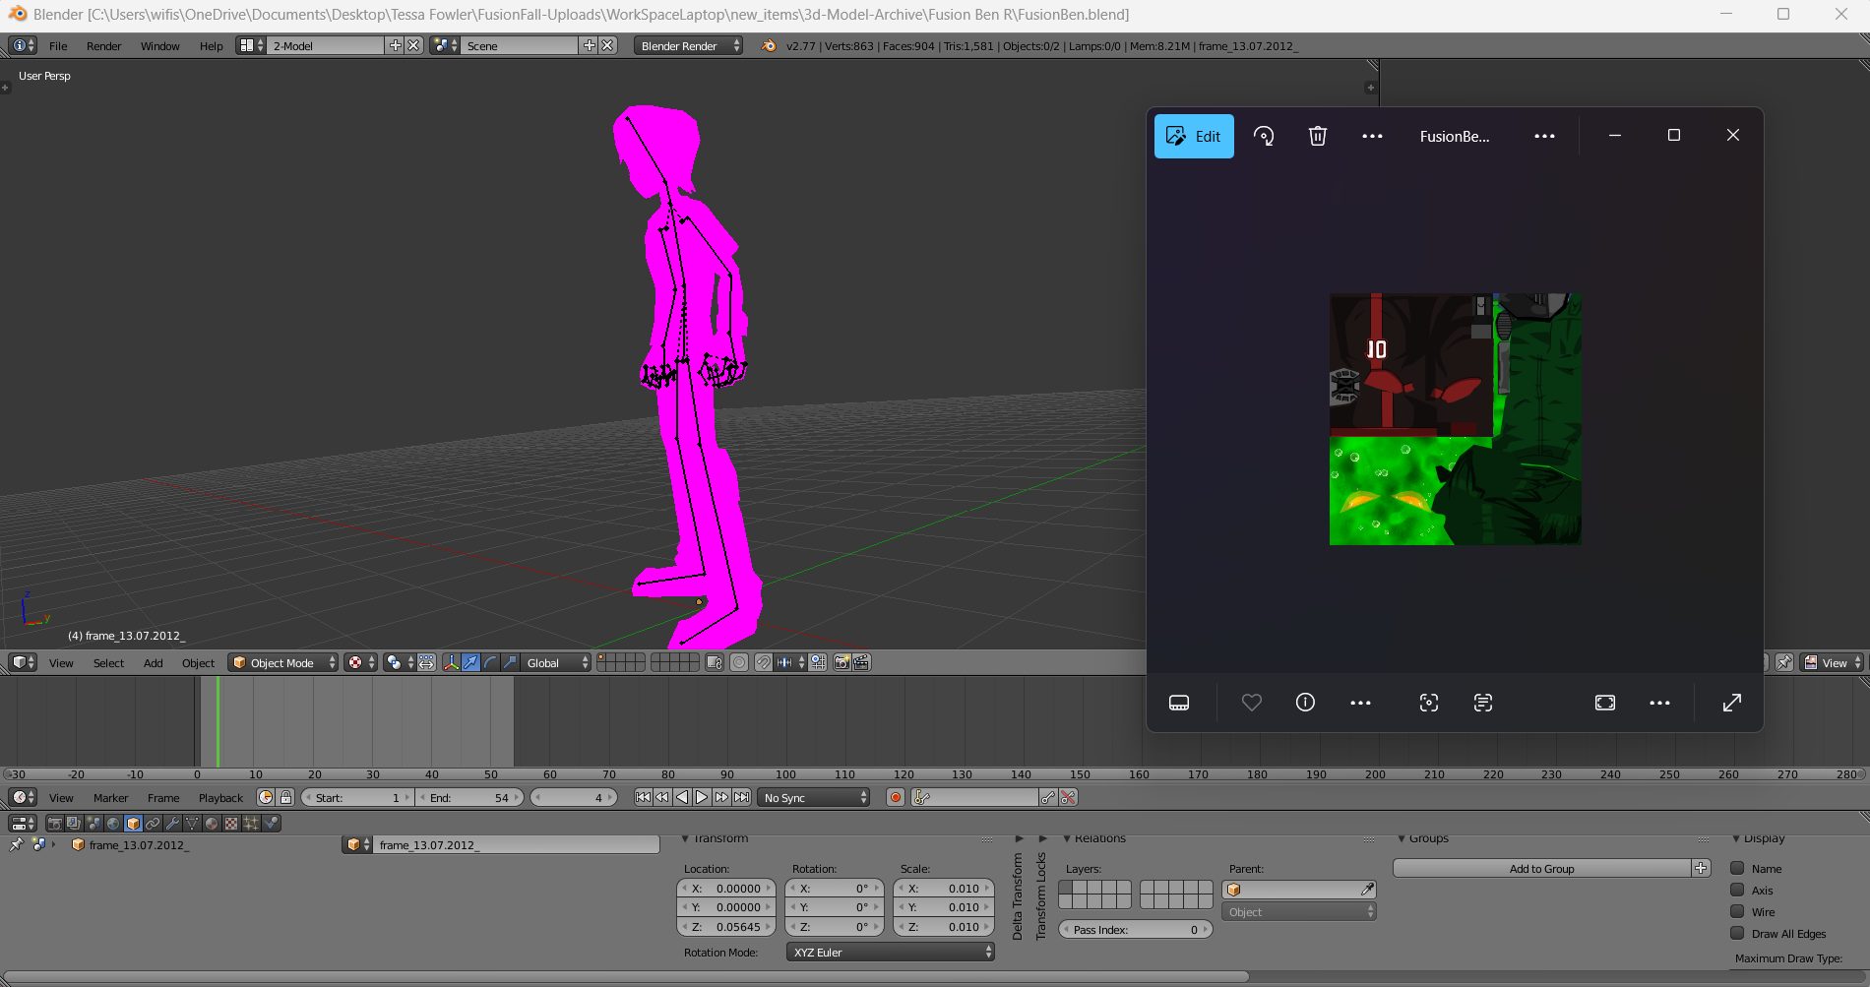This screenshot has width=1870, height=987.
Task: Open World properties tab globe icon
Action: point(113,823)
